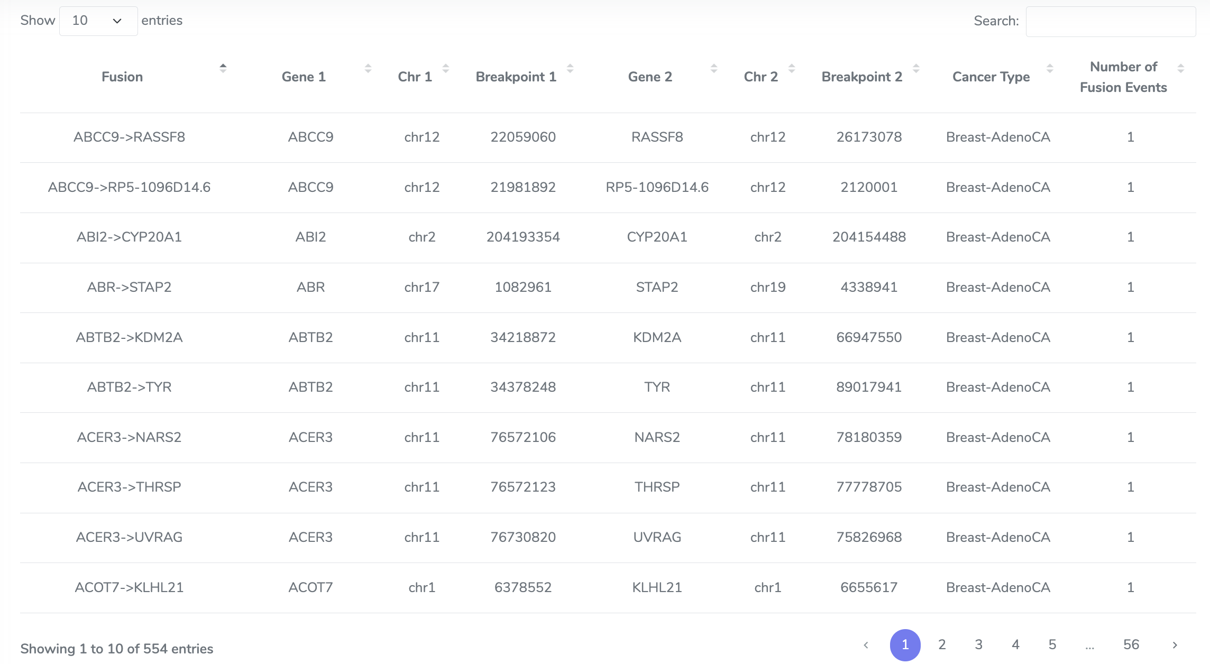Image resolution: width=1210 pixels, height=664 pixels.
Task: Jump to page 3
Action: [x=979, y=645]
